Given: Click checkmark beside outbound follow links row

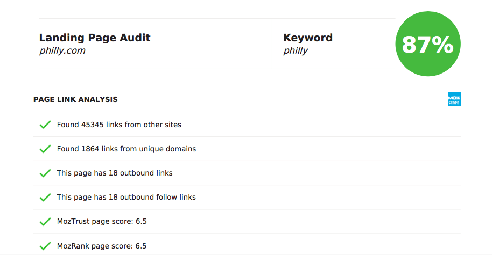Looking at the screenshot, I should (45, 197).
